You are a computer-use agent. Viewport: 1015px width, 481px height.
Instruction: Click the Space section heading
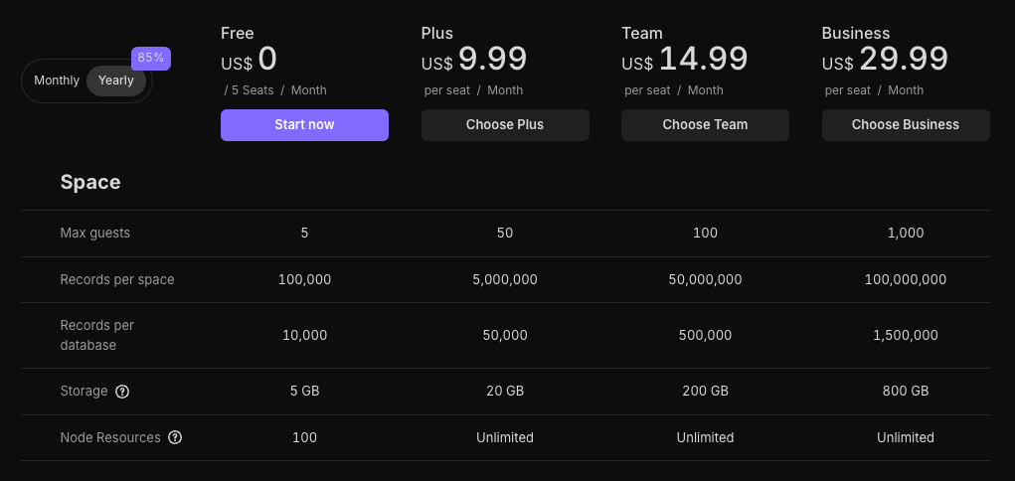click(90, 182)
